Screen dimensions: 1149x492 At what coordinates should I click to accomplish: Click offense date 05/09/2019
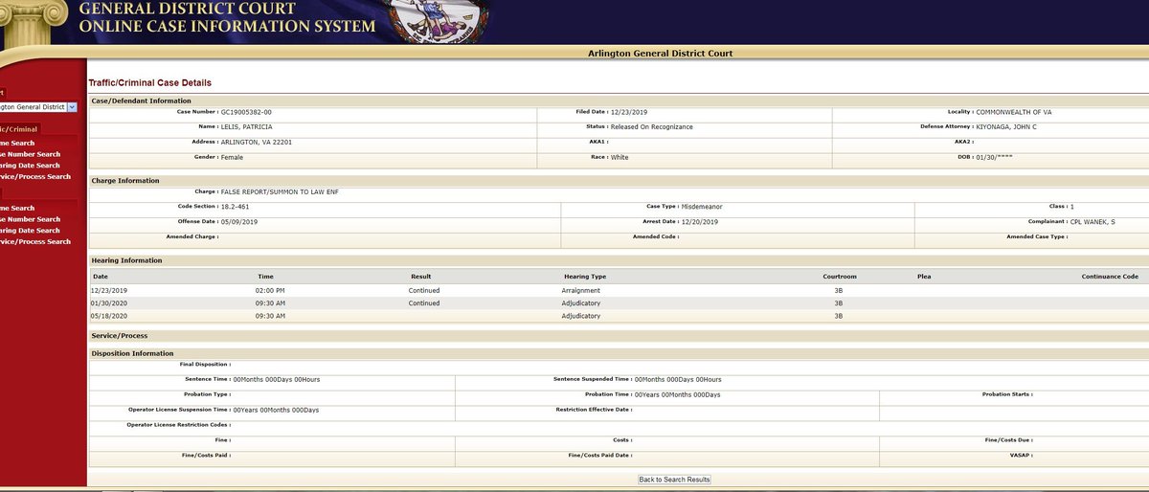(238, 222)
